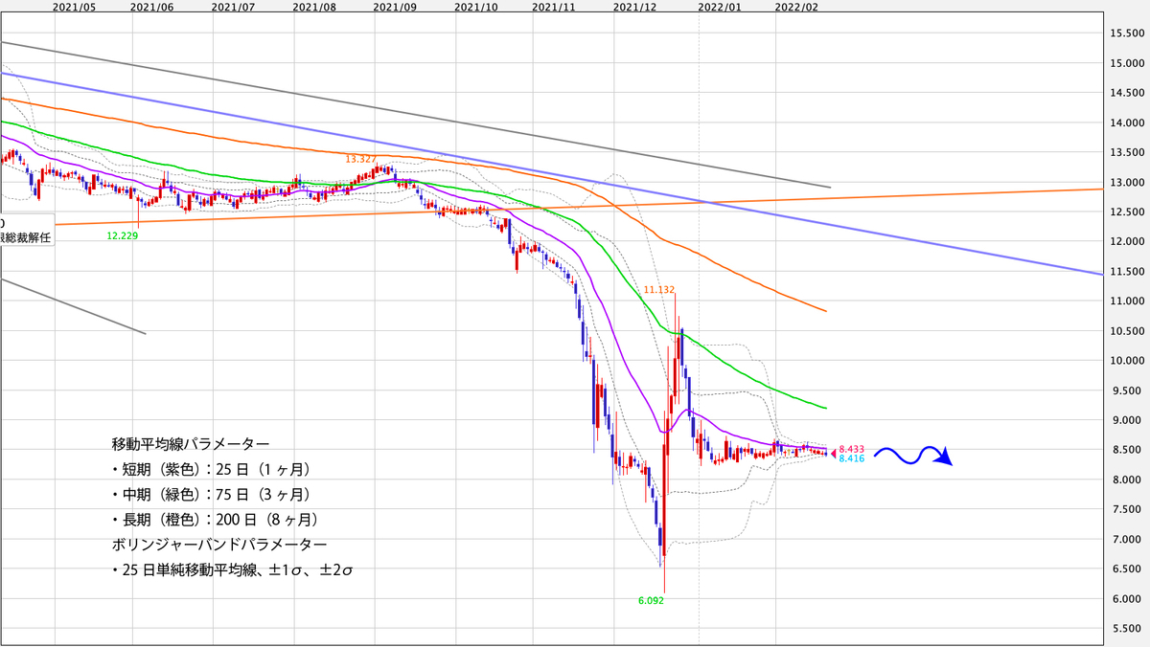Click the 移動平均線パラメーター heading text
The height and width of the screenshot is (647, 1150).
point(191,444)
